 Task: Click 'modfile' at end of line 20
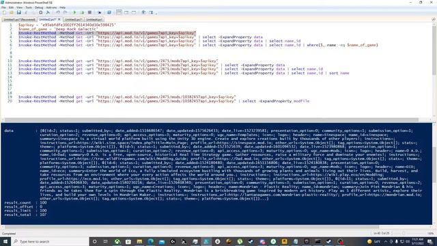(301, 101)
